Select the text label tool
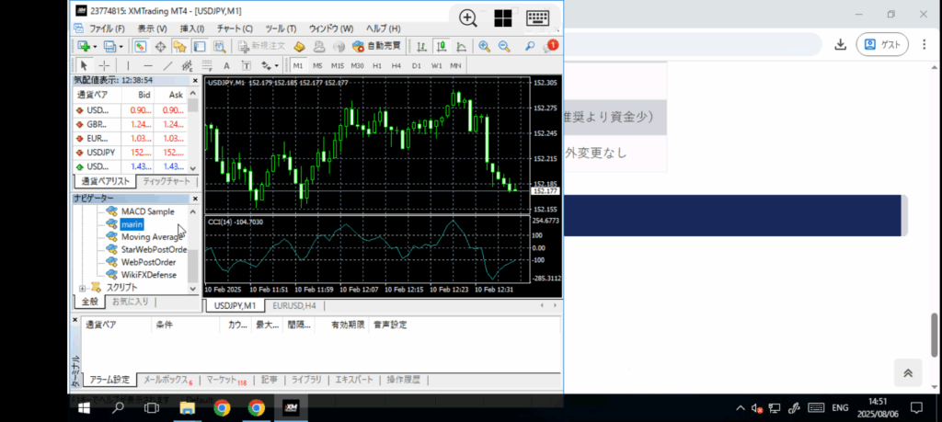The width and height of the screenshot is (942, 422). tap(227, 65)
